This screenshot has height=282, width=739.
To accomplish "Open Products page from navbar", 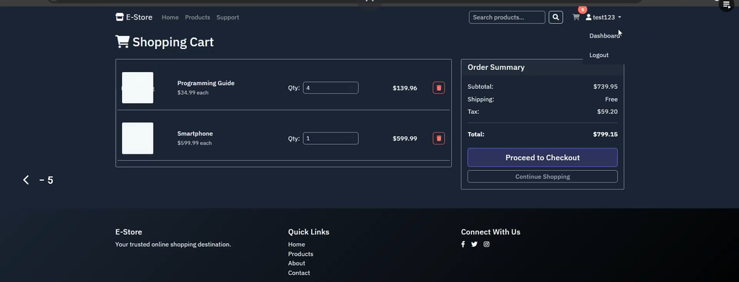I will click(198, 17).
